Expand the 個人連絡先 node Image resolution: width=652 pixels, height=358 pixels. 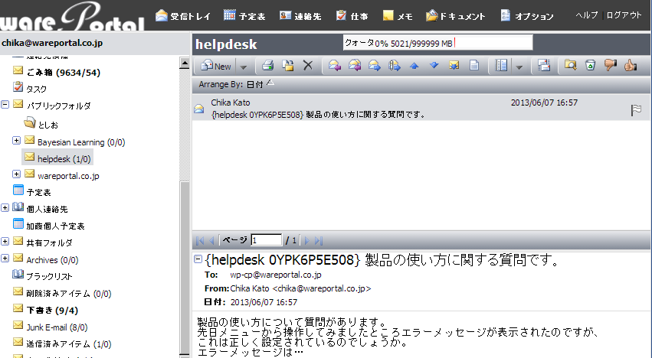click(5, 207)
